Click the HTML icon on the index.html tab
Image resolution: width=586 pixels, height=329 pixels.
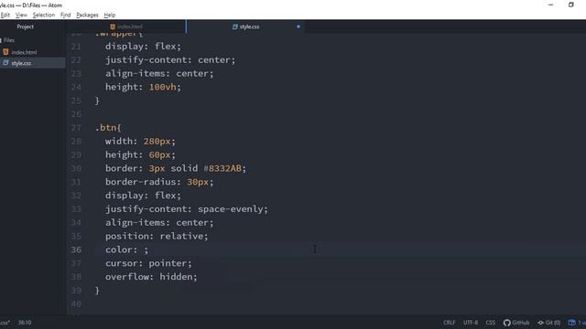coord(113,27)
